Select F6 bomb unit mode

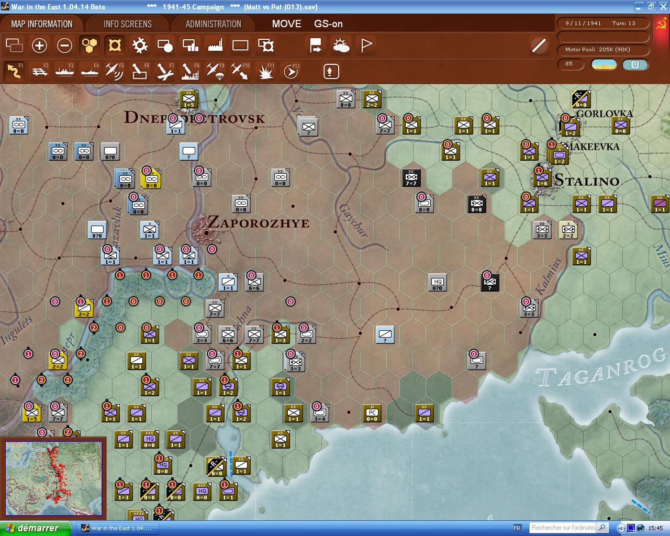[139, 71]
